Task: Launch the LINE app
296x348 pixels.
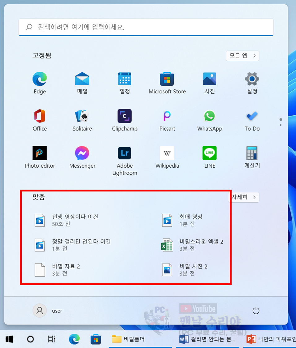Action: tap(210, 157)
